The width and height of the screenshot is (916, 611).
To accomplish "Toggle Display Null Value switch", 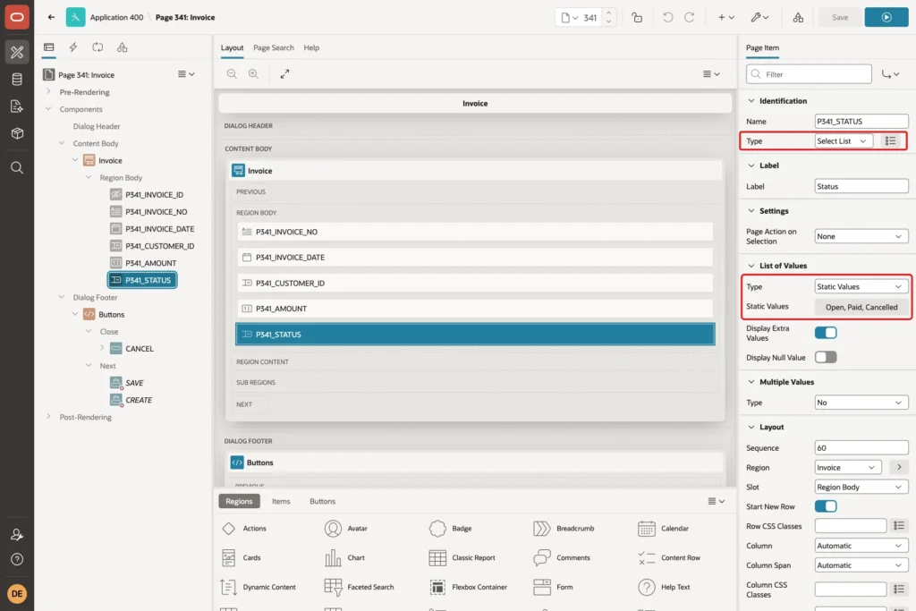I will pos(826,357).
